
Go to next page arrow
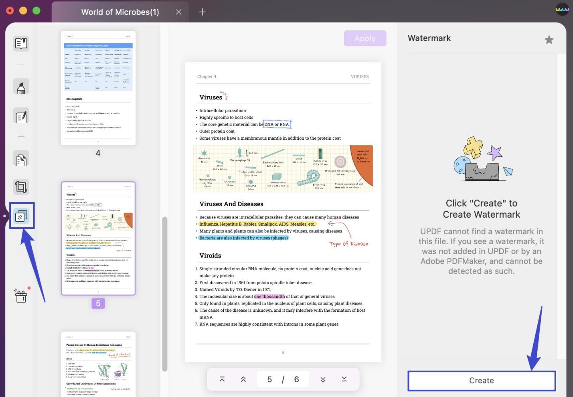[323, 379]
